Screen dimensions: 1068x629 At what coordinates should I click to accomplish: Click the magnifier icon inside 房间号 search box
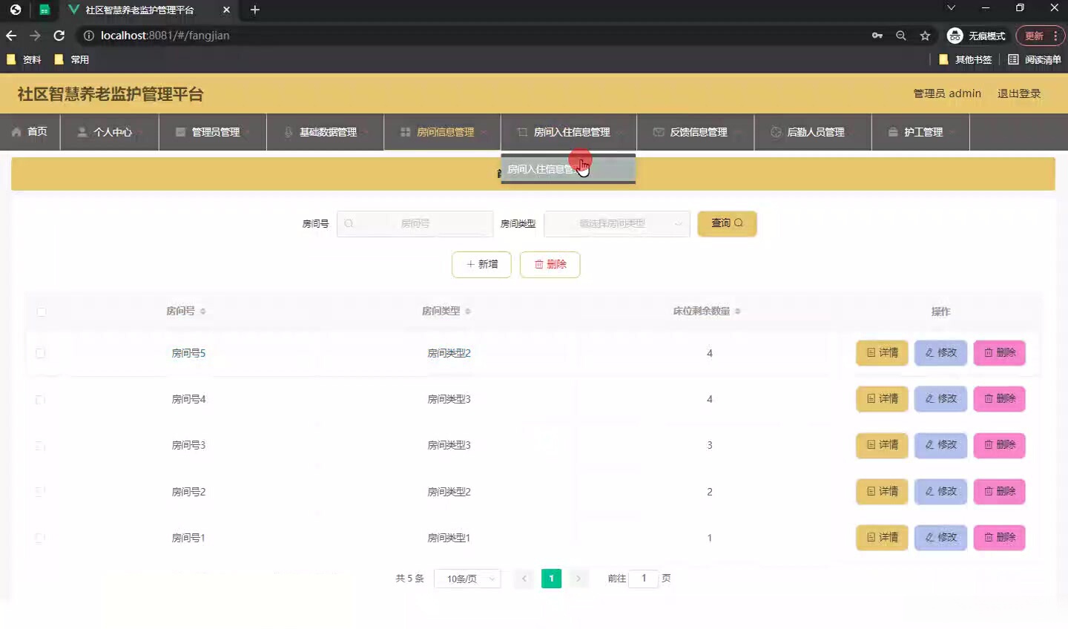(x=348, y=223)
